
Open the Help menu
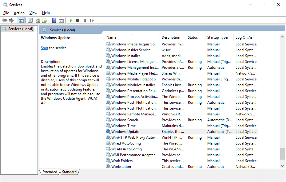point(46,13)
